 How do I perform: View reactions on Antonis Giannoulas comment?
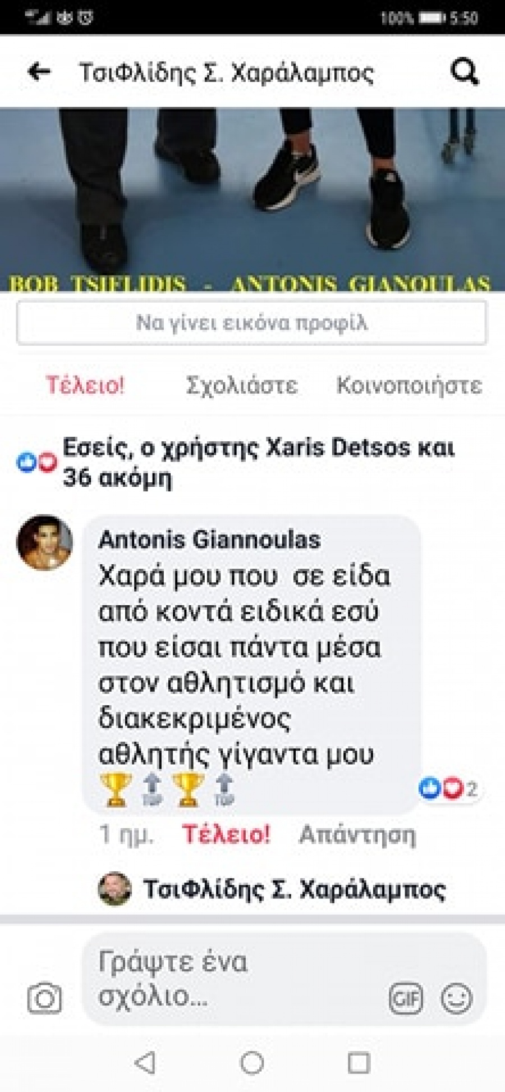(448, 788)
